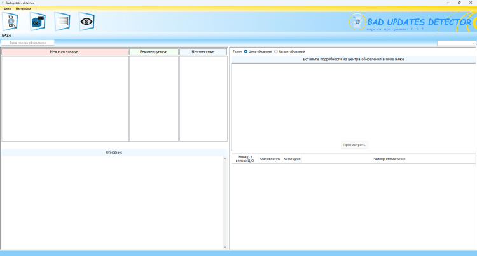Click the Размер обновления column header

389,159
